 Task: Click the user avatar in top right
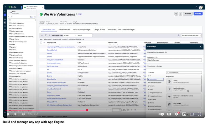point(201,7)
